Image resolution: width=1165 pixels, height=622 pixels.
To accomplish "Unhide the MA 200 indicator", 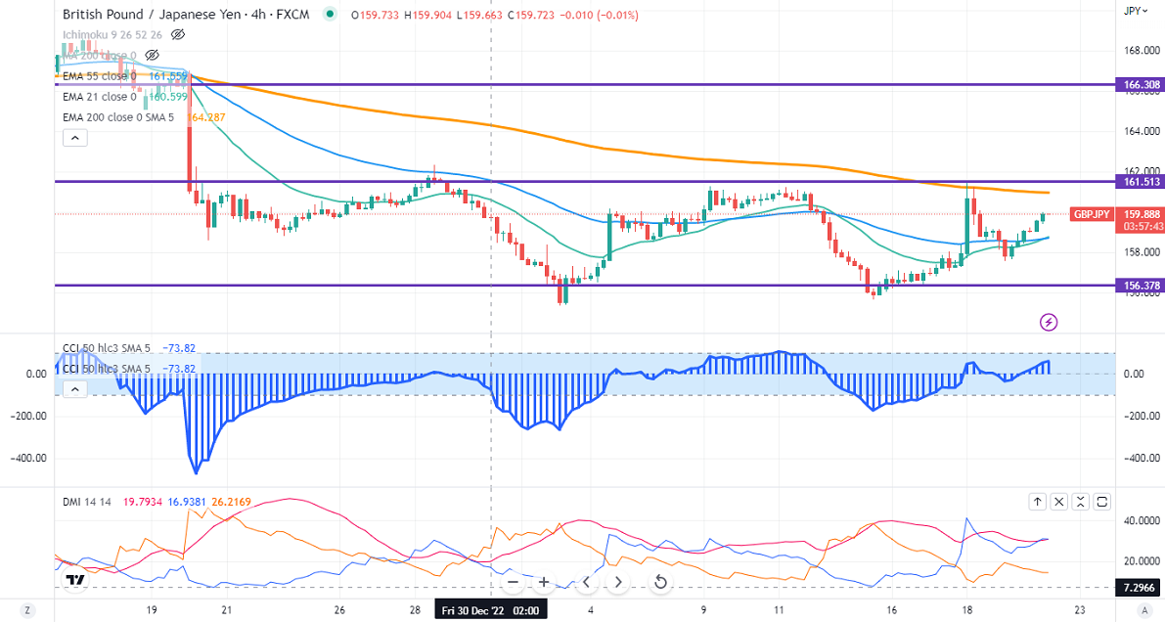I will (152, 55).
